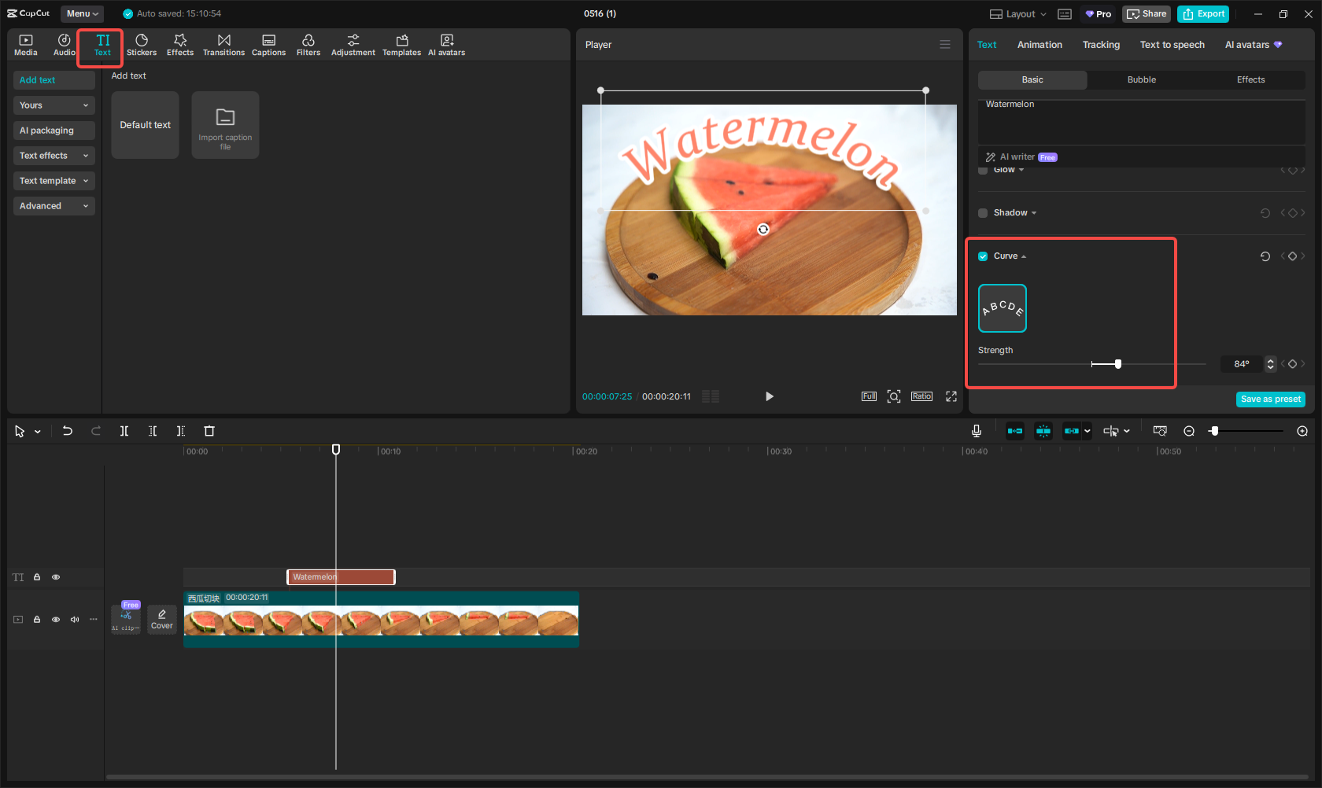Open the Menu dropdown
The image size is (1322, 788).
82,13
